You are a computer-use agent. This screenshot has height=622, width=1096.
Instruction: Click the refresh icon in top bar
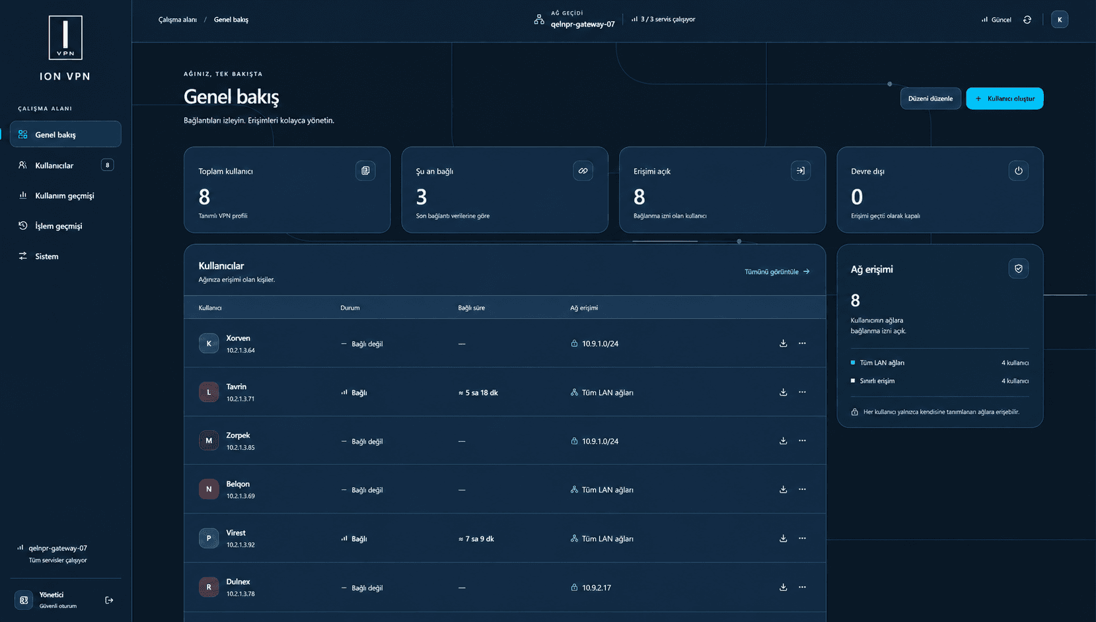click(1027, 20)
